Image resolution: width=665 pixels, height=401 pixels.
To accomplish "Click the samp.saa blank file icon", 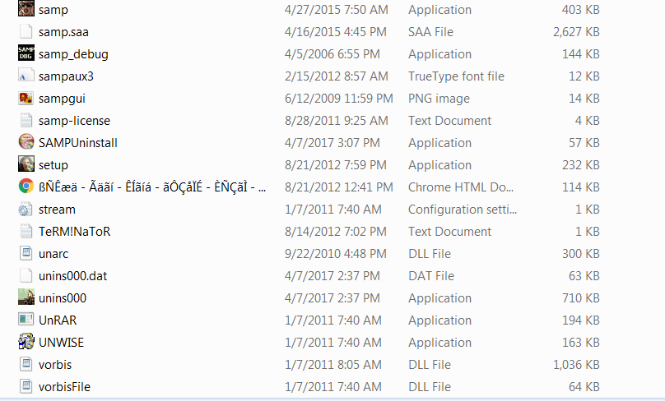I will (x=26, y=31).
